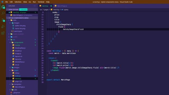Open the Run and Debug view
169x95 pixels.
[x=3, y=26]
